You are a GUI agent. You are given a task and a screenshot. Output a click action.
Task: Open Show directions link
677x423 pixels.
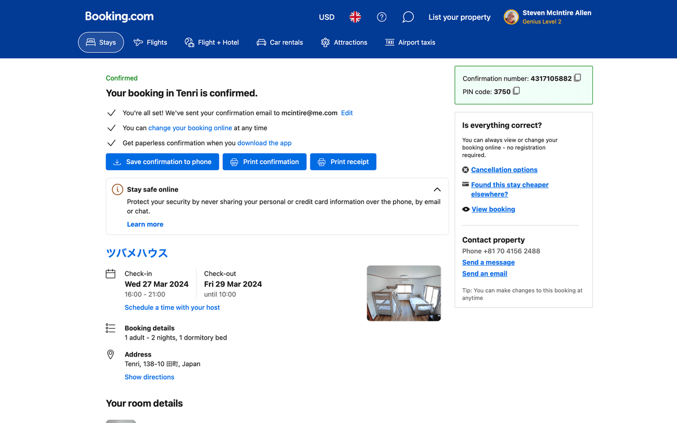(x=150, y=377)
